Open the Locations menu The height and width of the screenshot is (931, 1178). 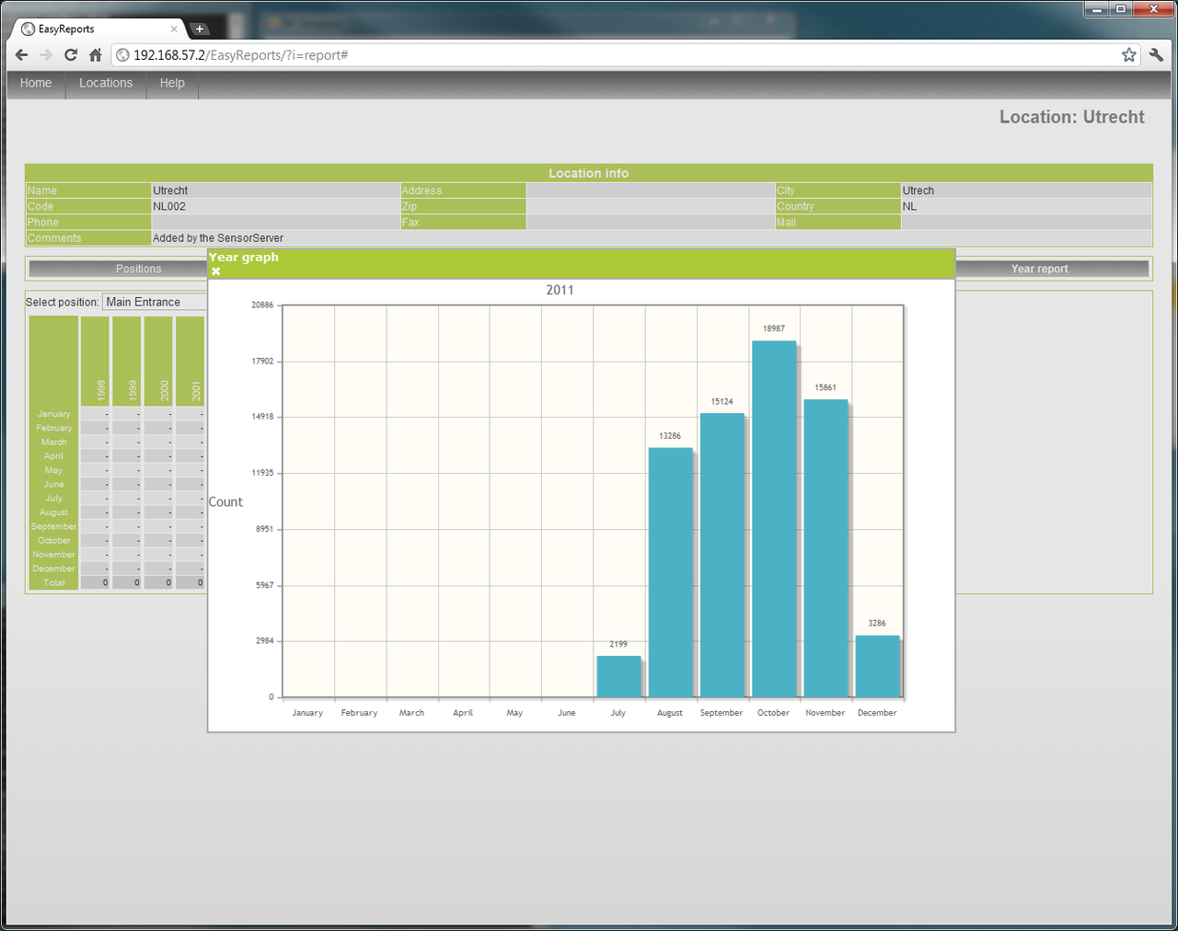pos(106,84)
